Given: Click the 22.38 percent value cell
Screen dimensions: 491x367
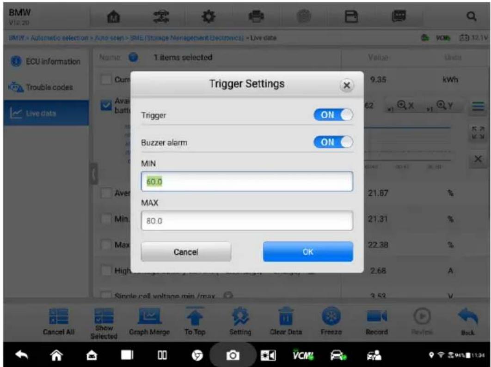Looking at the screenshot, I should [378, 245].
